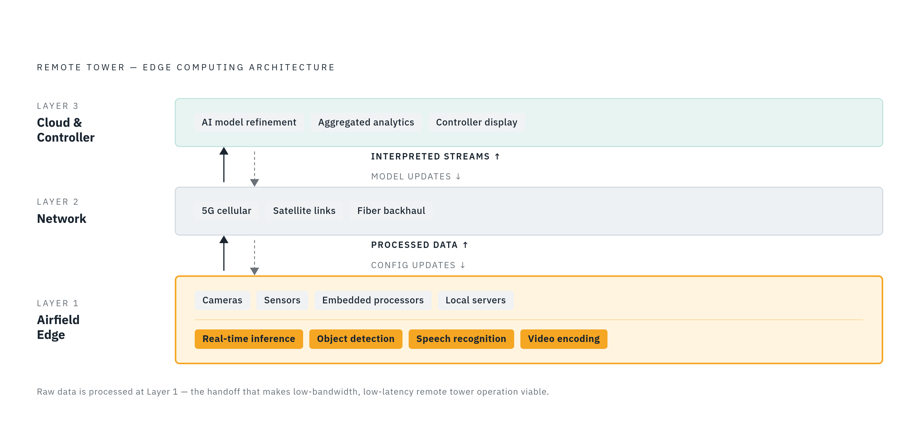Click the LAYER 2 label
Screen dimensions: 920x434
coord(57,202)
